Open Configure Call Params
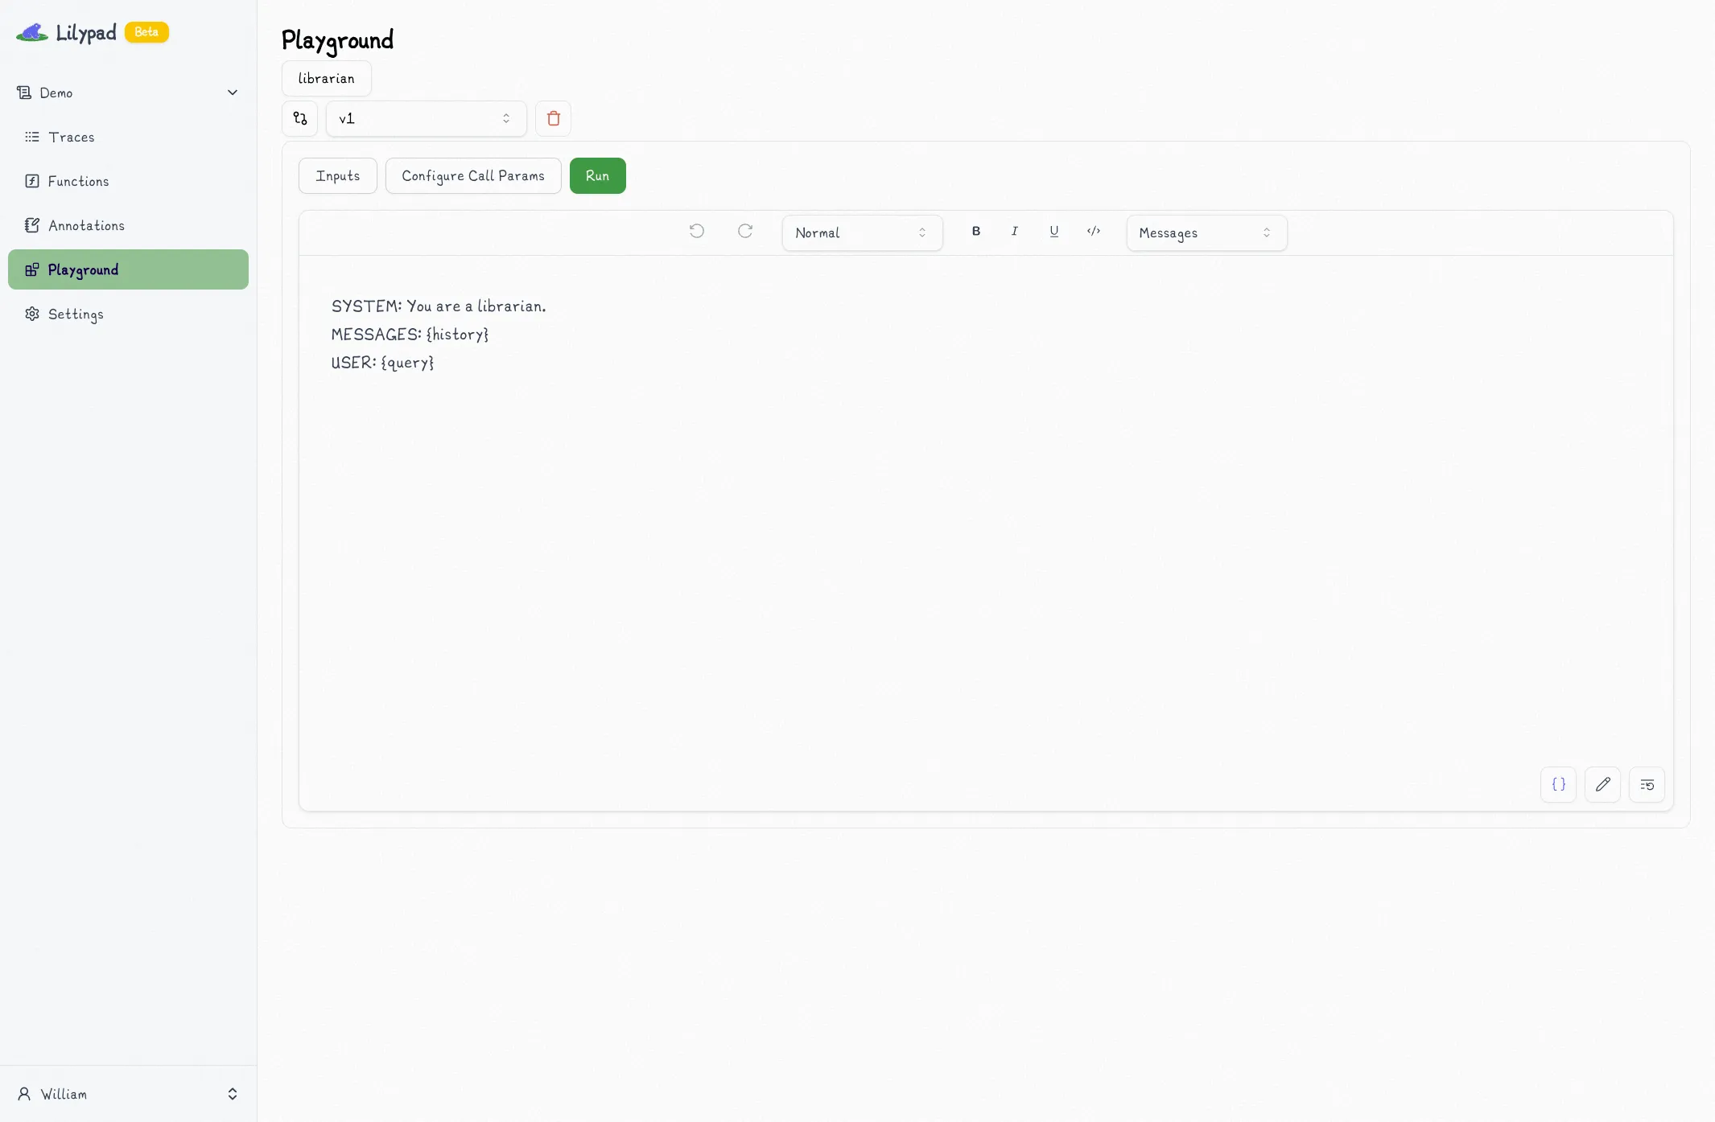 pyautogui.click(x=473, y=175)
